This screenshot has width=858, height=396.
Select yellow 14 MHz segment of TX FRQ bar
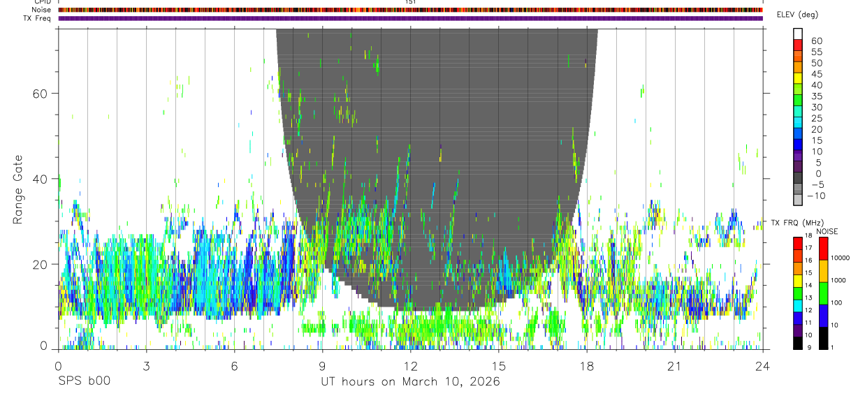click(x=798, y=281)
